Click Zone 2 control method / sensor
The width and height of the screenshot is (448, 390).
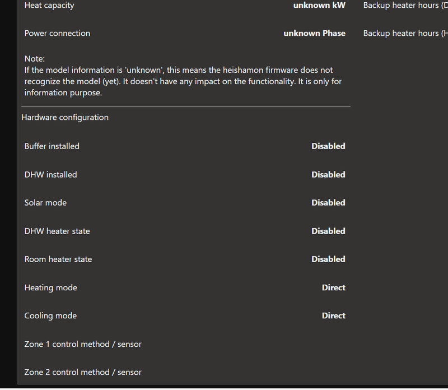tap(83, 373)
